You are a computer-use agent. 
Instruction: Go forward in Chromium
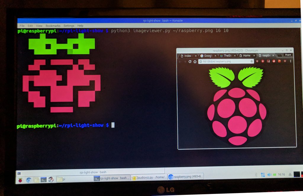(185, 62)
